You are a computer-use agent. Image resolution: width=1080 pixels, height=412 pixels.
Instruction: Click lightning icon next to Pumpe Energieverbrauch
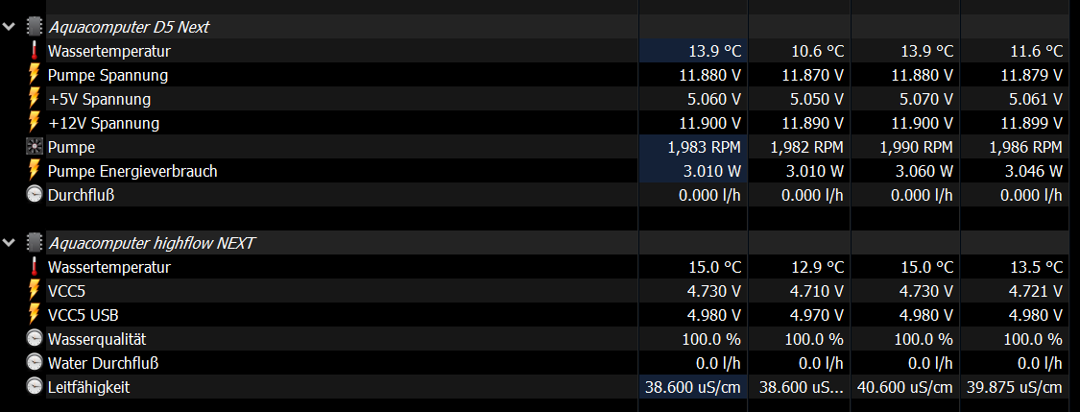point(34,171)
